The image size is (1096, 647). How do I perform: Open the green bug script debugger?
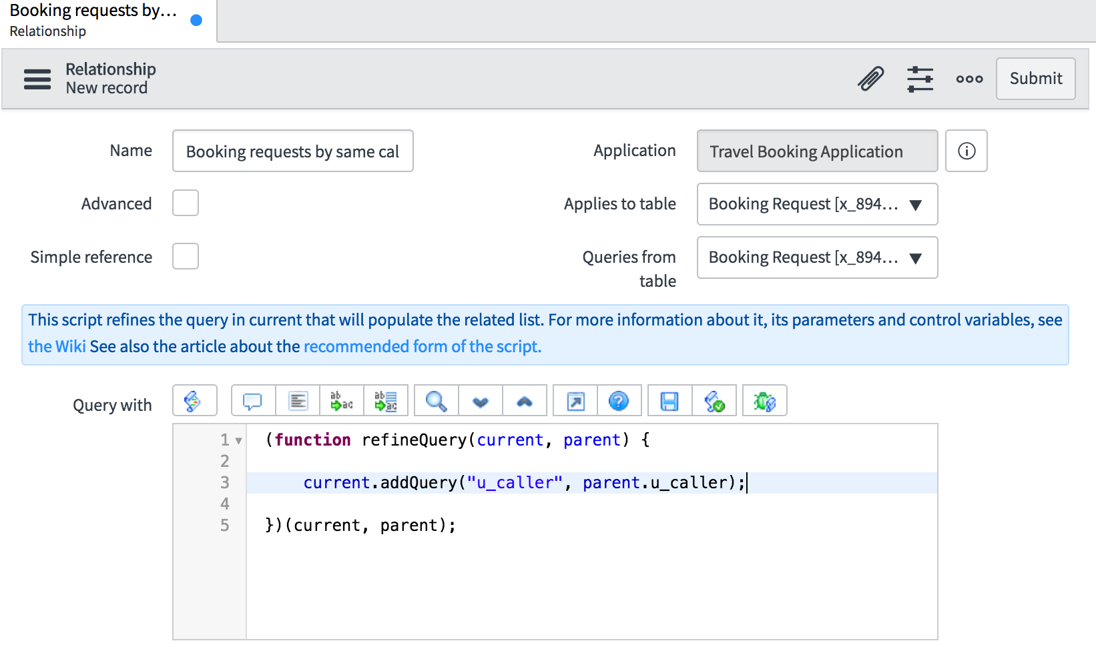[x=765, y=400]
